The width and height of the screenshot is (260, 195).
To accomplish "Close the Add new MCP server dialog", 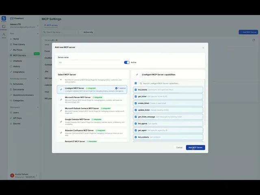I will click(203, 48).
